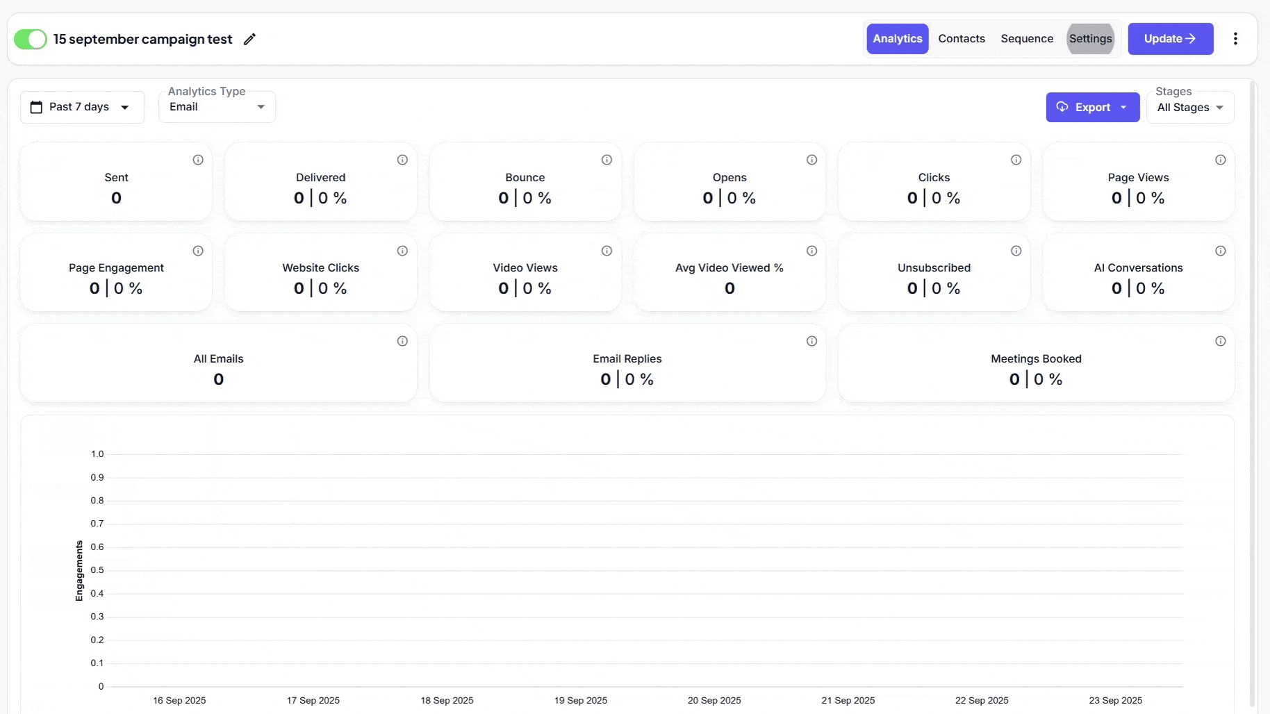This screenshot has height=714, width=1270.
Task: Click info icon on AI Conversations card
Action: [x=1220, y=251]
